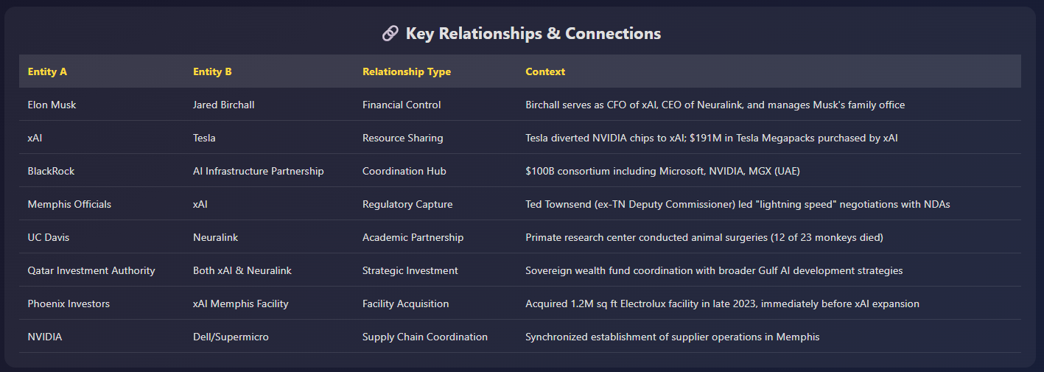Click the BlackRock row entry

pos(51,171)
